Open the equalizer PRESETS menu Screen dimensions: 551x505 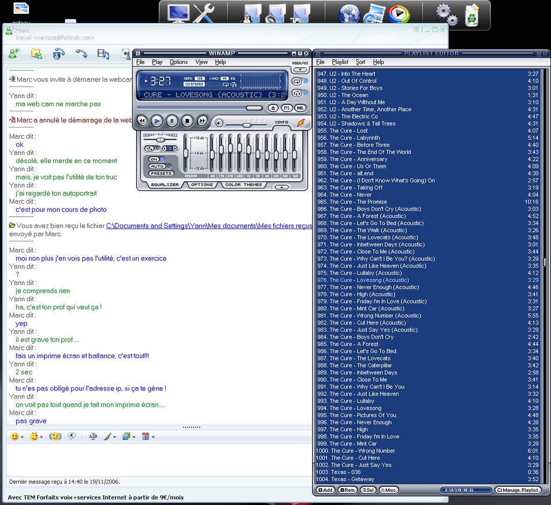(x=161, y=174)
